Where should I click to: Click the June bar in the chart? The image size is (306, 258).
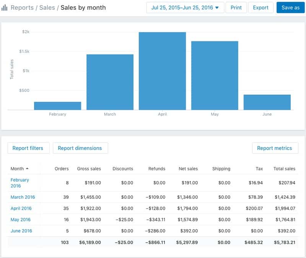267,102
